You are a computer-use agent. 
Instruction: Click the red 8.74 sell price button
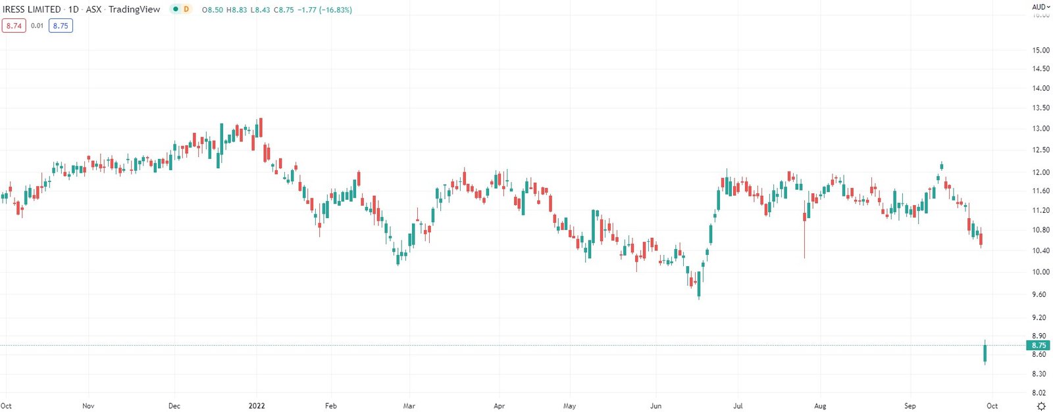point(14,26)
